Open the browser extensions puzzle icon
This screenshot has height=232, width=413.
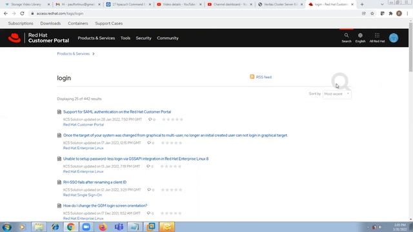pos(390,14)
